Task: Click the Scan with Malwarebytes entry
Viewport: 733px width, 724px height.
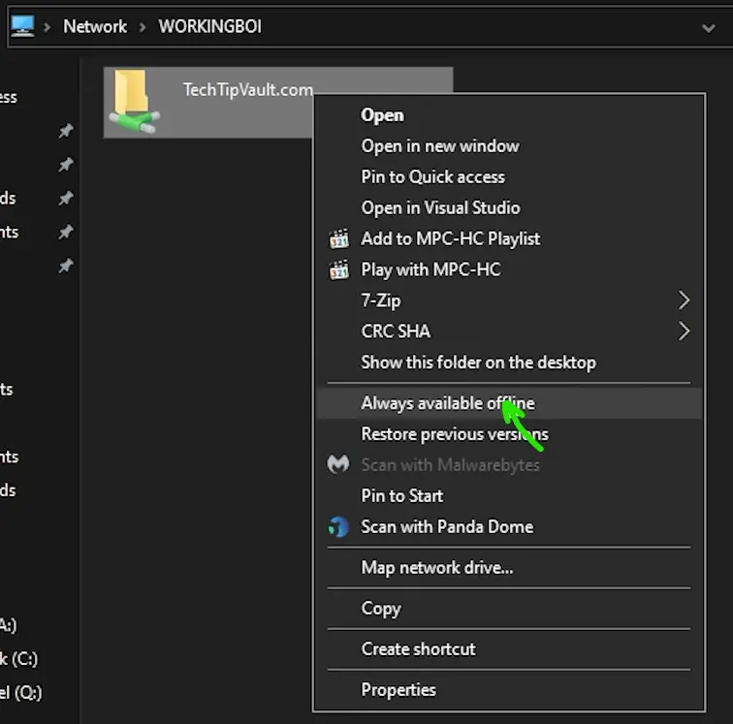Action: [509, 465]
